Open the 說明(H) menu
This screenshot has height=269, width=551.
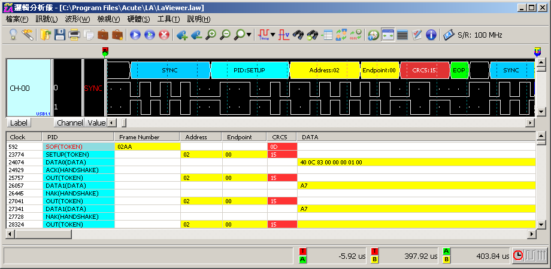[x=199, y=19]
